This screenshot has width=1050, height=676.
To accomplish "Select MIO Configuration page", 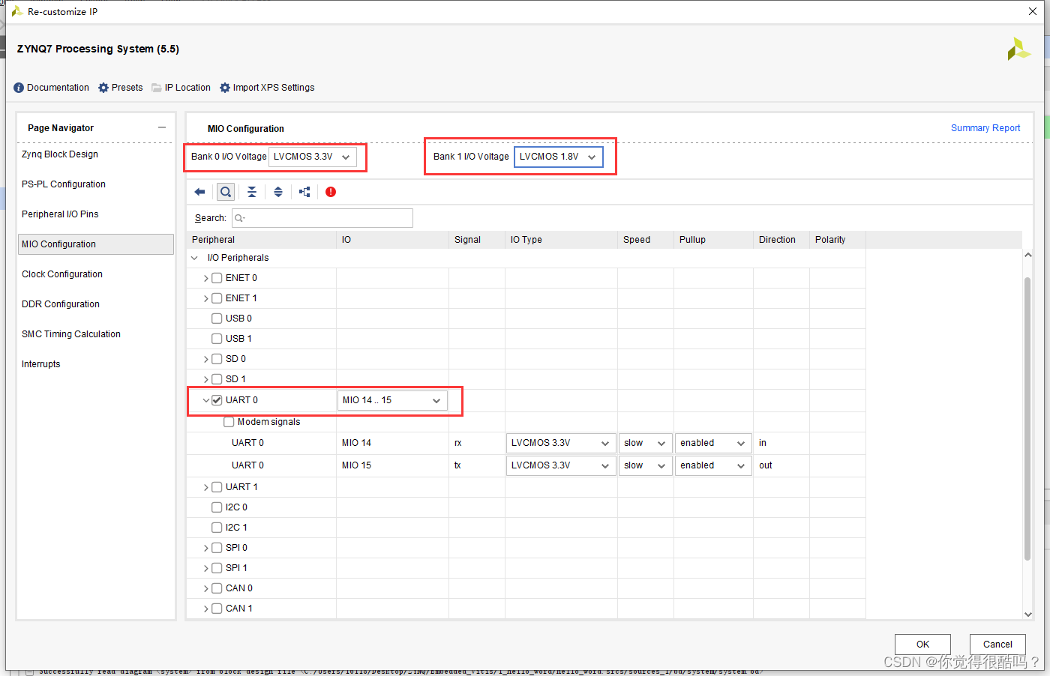I will click(x=96, y=244).
